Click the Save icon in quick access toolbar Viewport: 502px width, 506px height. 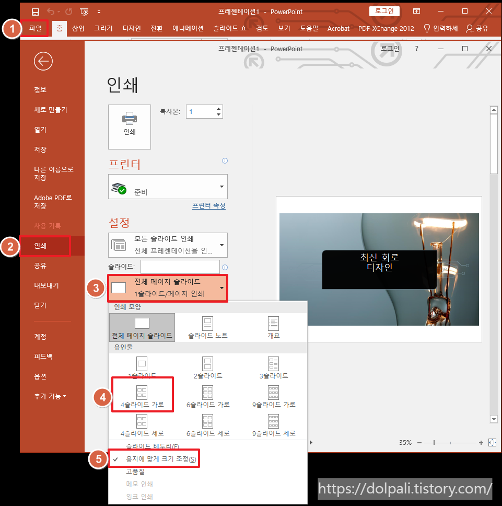[35, 11]
